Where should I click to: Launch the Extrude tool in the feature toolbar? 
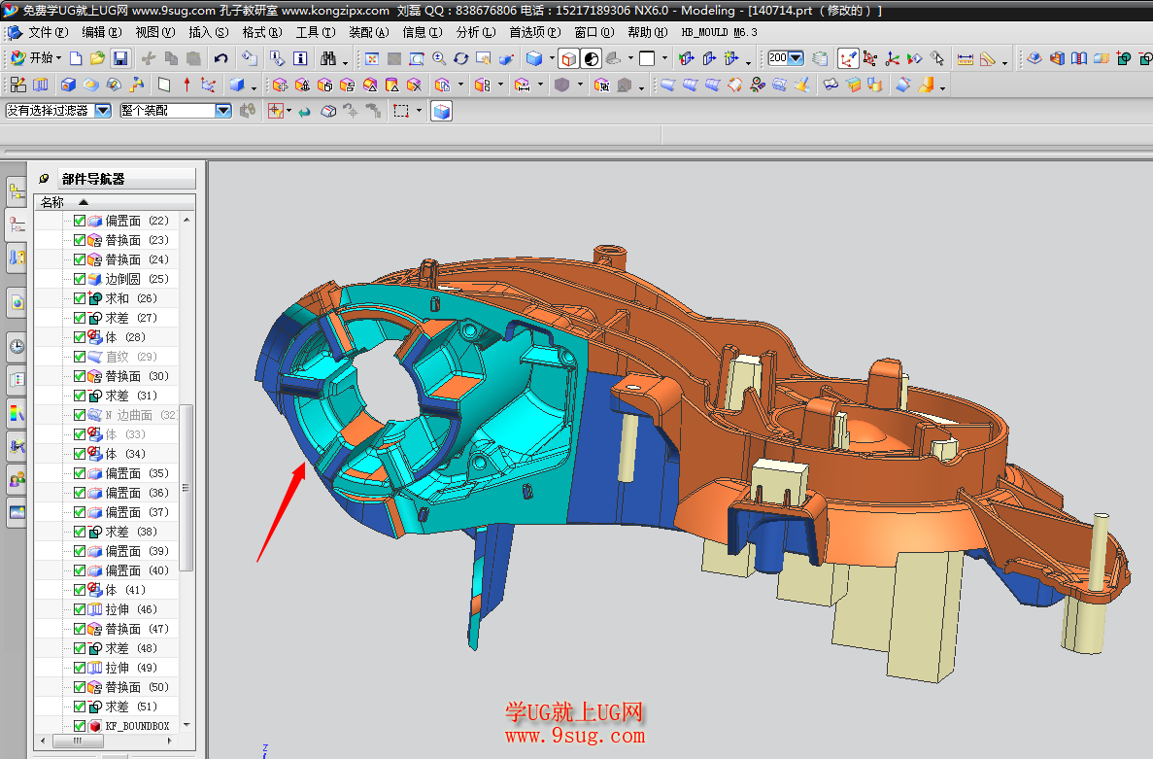click(41, 86)
